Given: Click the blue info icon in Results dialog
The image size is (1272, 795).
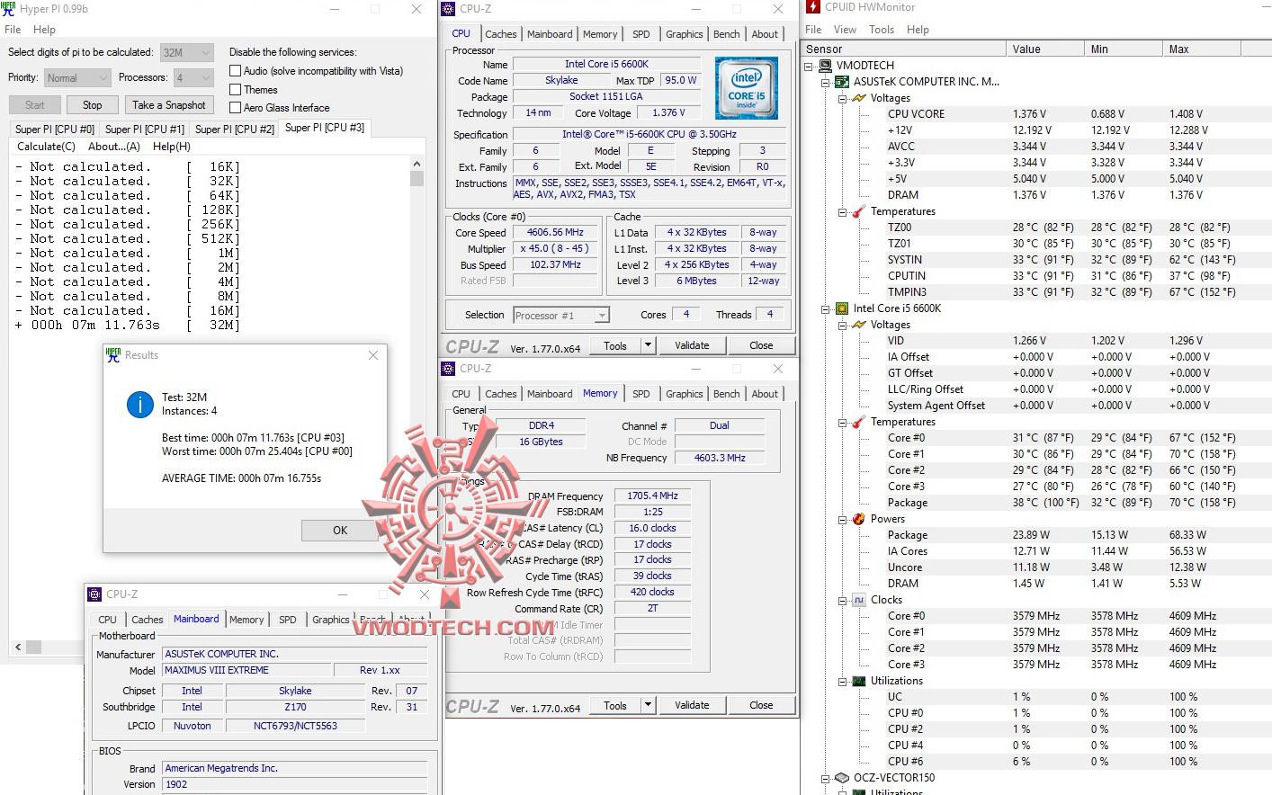Looking at the screenshot, I should coord(139,405).
